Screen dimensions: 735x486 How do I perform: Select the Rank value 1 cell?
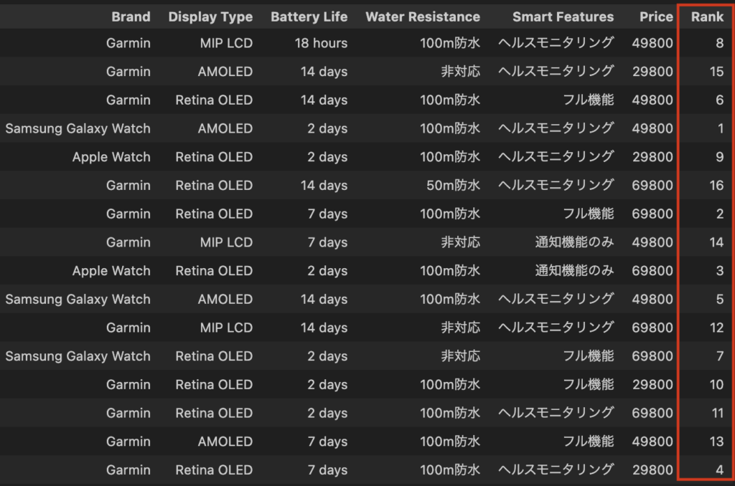[x=721, y=128]
